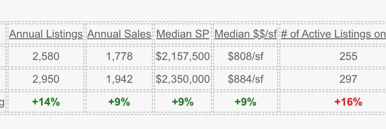Click the $884/sf value

tap(246, 79)
